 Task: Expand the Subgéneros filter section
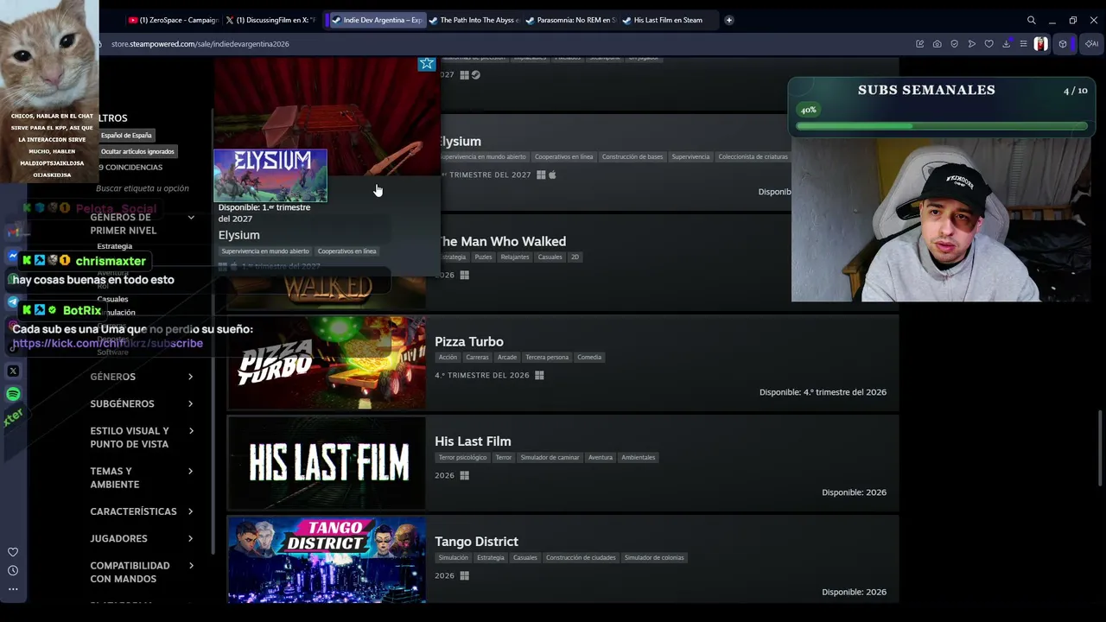click(142, 403)
